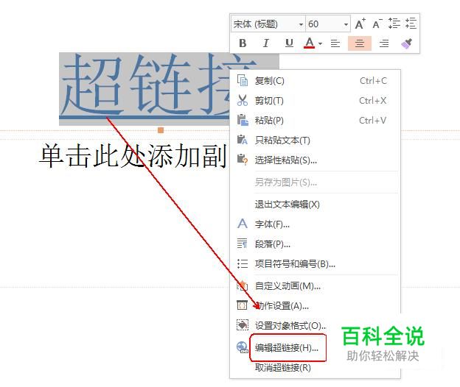This screenshot has height=387, width=460.
Task: Click the letter A icon beside 字体
Action: (x=243, y=224)
